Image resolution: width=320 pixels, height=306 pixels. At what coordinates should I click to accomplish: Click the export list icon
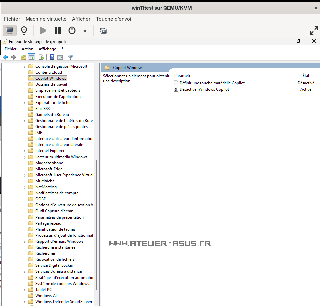42,57
